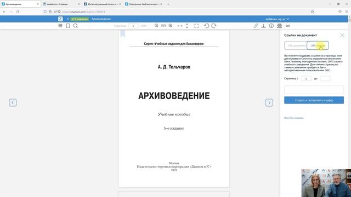Image resolution: width=351 pixels, height=197 pixels.
Task: Go back using the header chevron arrow
Action: point(68,19)
